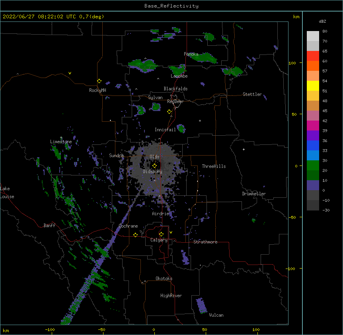Pick the bright yellow swatch in the dBZ legend
The height and width of the screenshot is (335, 343).
[313, 86]
